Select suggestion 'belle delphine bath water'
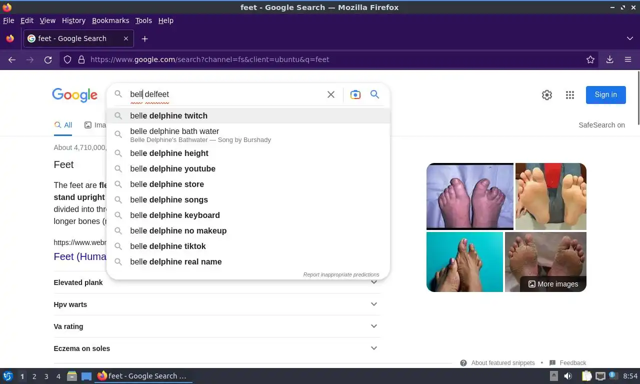Image resolution: width=640 pixels, height=384 pixels. [248, 134]
